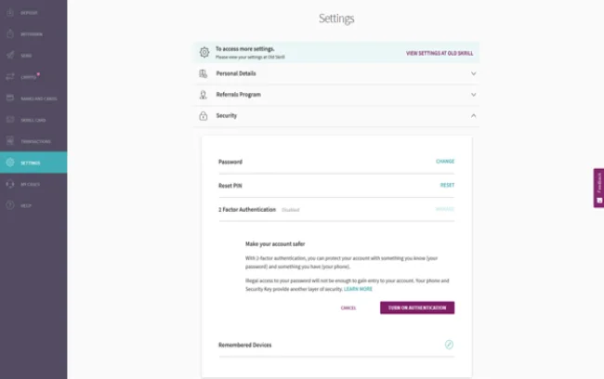The height and width of the screenshot is (379, 604).
Task: Open the Skrill Card icon
Action: (x=10, y=120)
